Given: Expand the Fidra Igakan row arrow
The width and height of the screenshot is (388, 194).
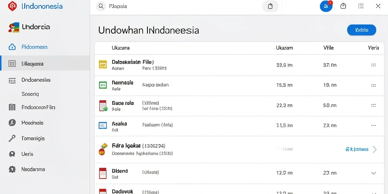Looking at the screenshot, I should click(x=375, y=149).
